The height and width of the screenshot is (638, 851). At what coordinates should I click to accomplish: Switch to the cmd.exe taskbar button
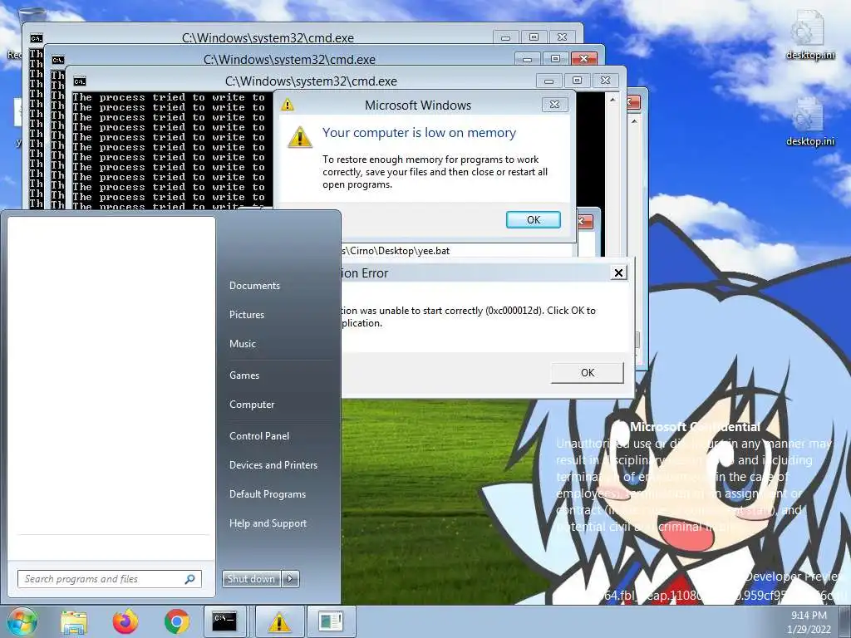(x=224, y=621)
